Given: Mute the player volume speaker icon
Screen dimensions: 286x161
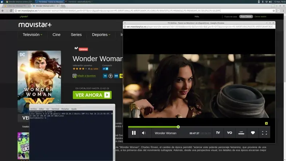Looking at the screenshot, I should (144, 133).
